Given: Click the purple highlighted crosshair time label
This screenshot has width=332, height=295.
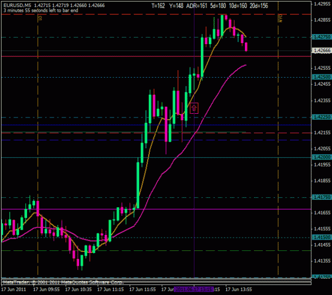Looking at the screenshot, I should click(194, 290).
